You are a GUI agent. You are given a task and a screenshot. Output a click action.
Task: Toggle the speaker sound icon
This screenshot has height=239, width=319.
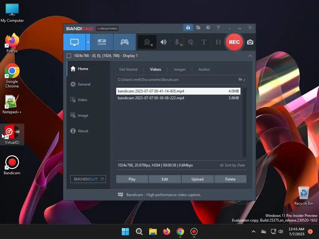(x=163, y=42)
